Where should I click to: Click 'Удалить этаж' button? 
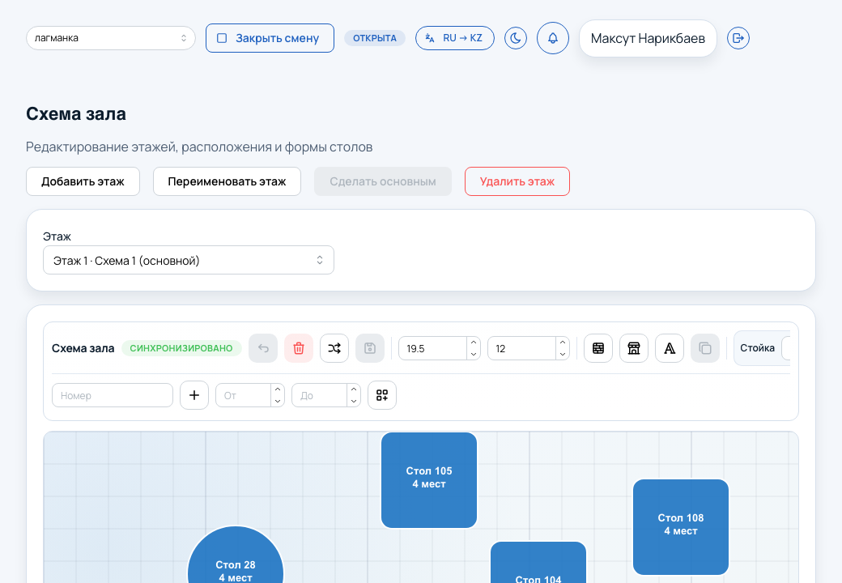517,181
